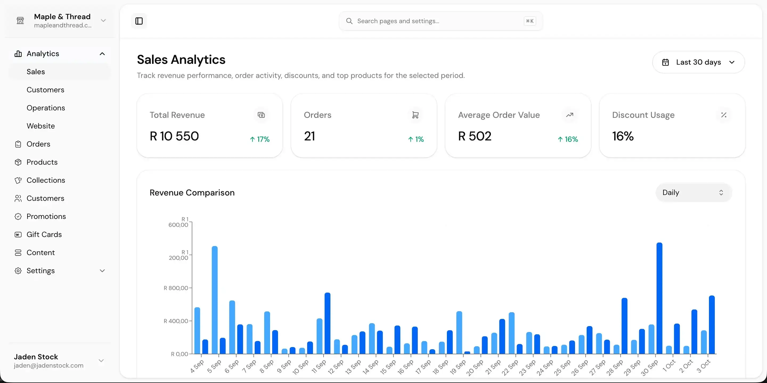Click the Total Revenue card money icon
This screenshot has height=383, width=767.
[x=261, y=115]
